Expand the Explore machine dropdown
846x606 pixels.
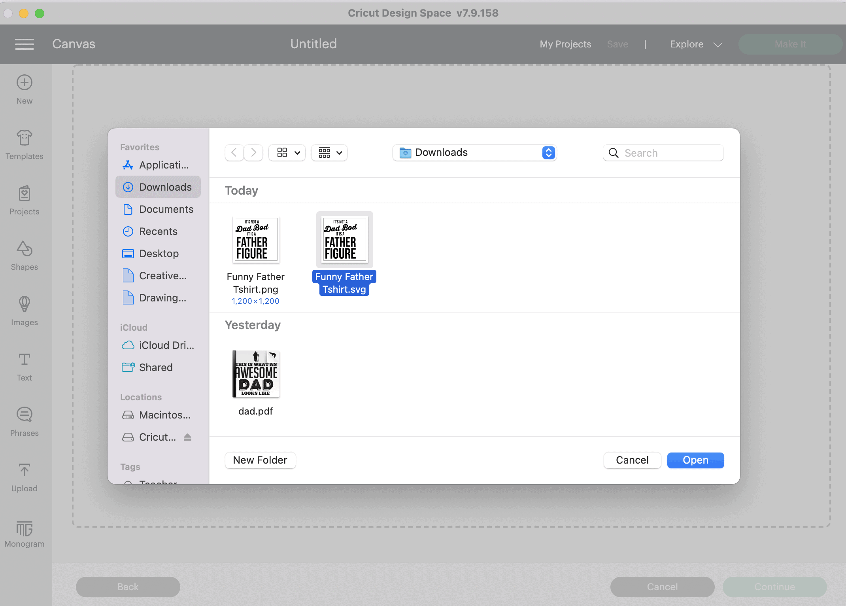pos(697,44)
